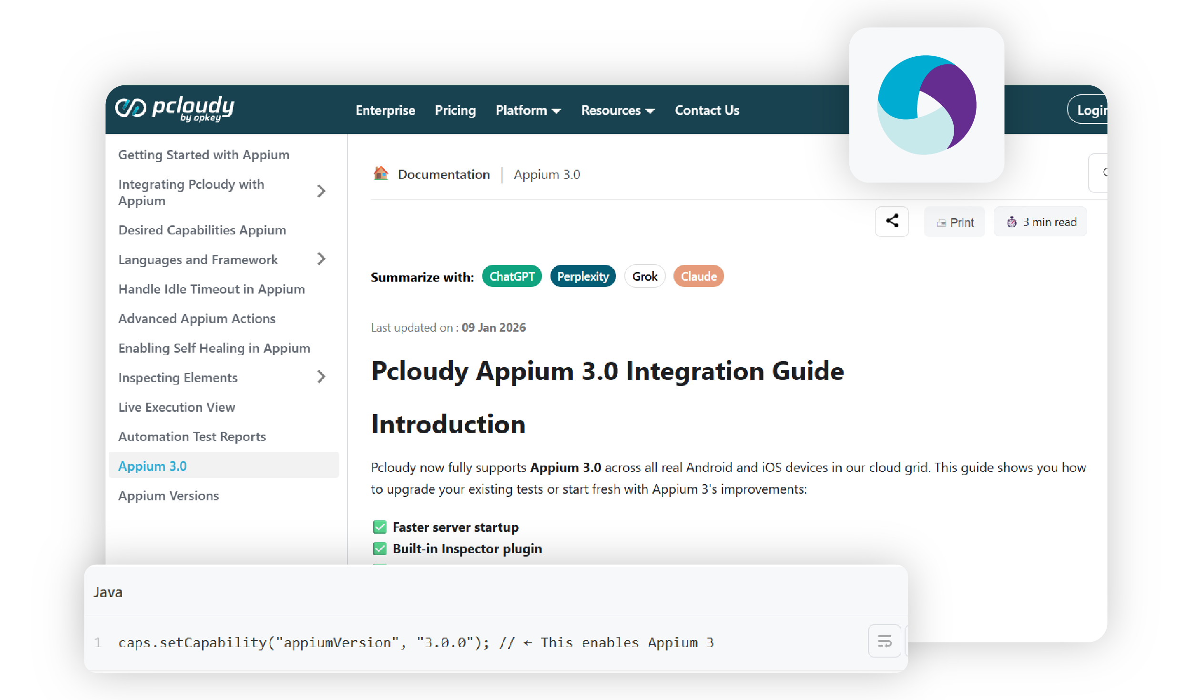Click the pCloudy logo
This screenshot has height=700, width=1192.
(x=174, y=109)
